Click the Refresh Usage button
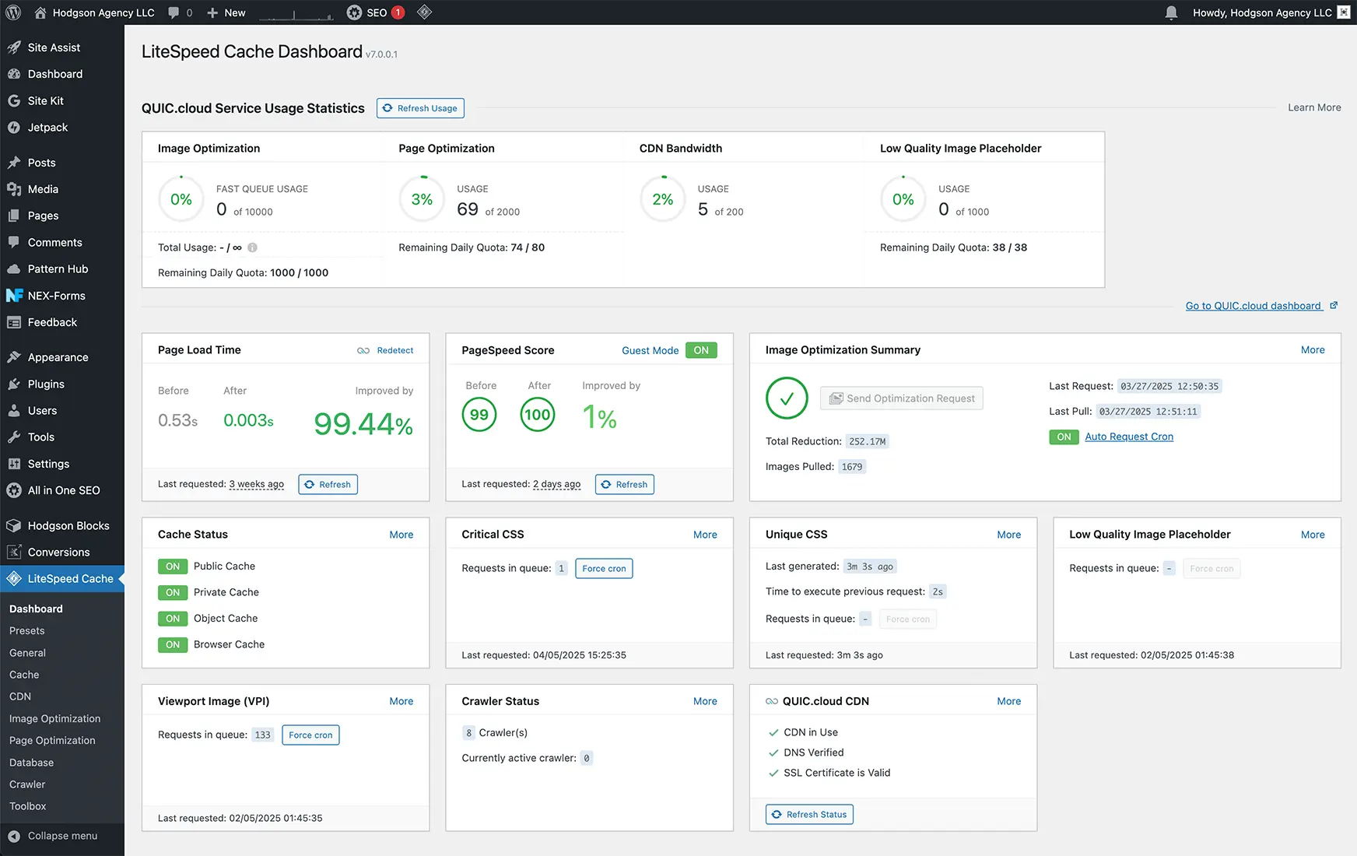 [x=420, y=108]
